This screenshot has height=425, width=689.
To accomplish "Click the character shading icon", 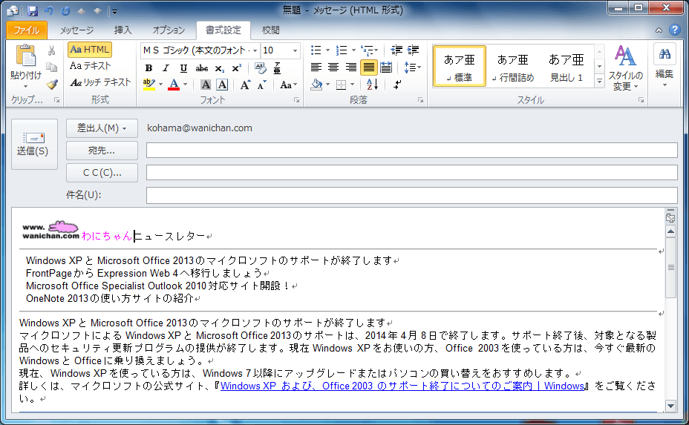I will tap(205, 85).
